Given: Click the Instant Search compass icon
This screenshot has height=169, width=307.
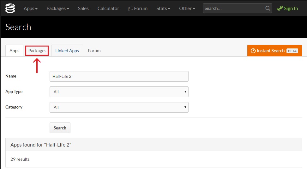Looking at the screenshot, I should (x=253, y=51).
